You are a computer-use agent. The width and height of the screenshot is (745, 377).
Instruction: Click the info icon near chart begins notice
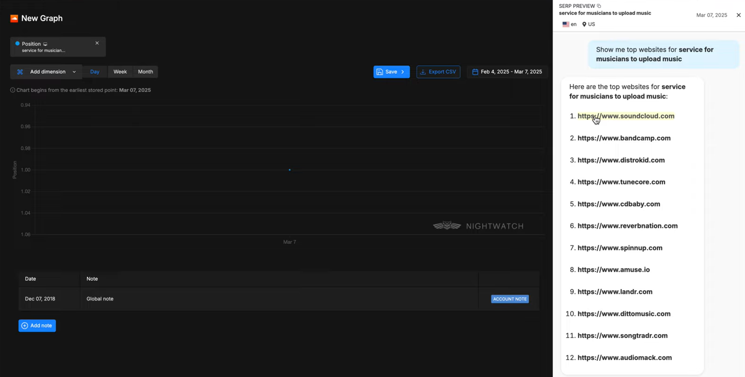[x=13, y=90]
